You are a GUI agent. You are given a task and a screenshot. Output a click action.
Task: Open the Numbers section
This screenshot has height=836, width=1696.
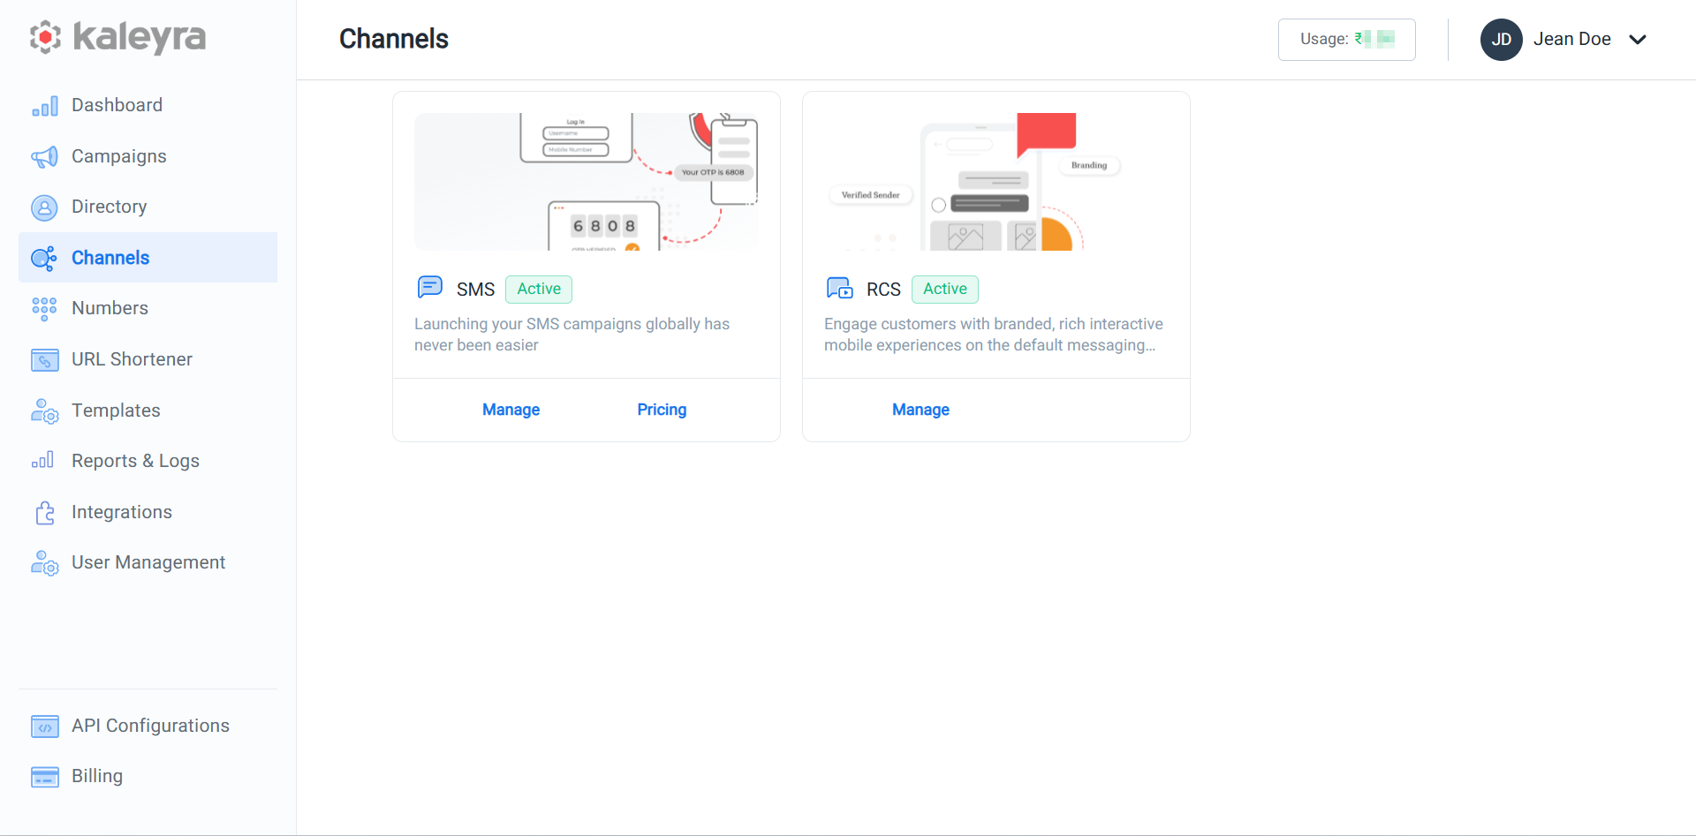pyautogui.click(x=148, y=308)
